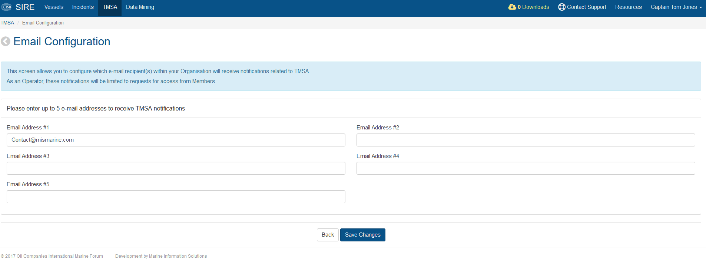Click the SIRE brand link
The height and width of the screenshot is (277, 706).
25,7
